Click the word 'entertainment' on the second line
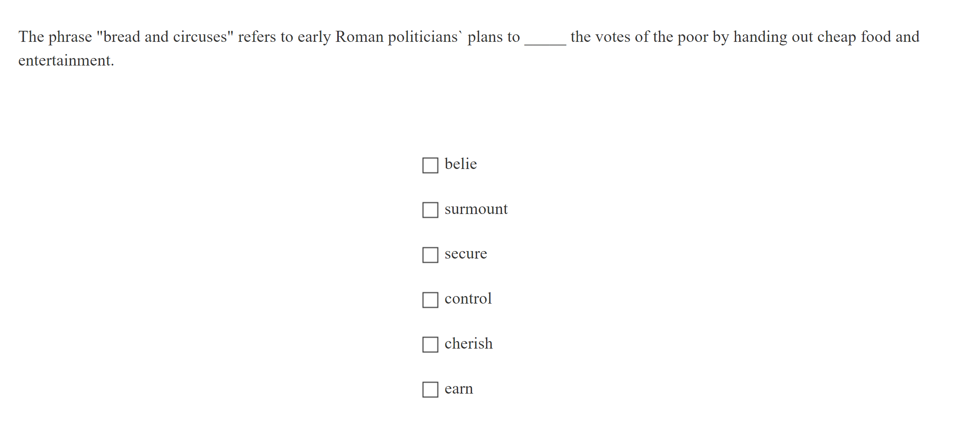Viewport: 954px width, 439px height. pos(65,60)
